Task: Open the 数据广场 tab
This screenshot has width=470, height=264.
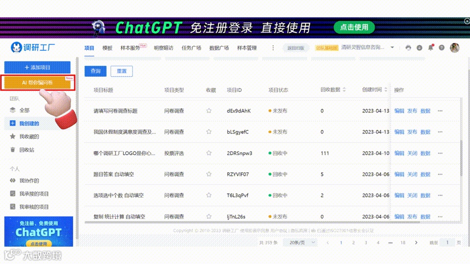Action: click(219, 48)
